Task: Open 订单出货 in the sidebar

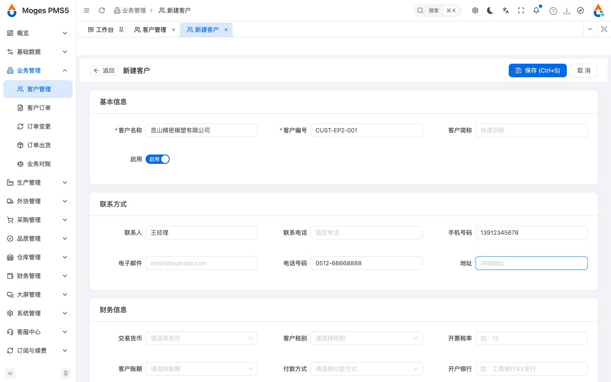Action: point(38,145)
